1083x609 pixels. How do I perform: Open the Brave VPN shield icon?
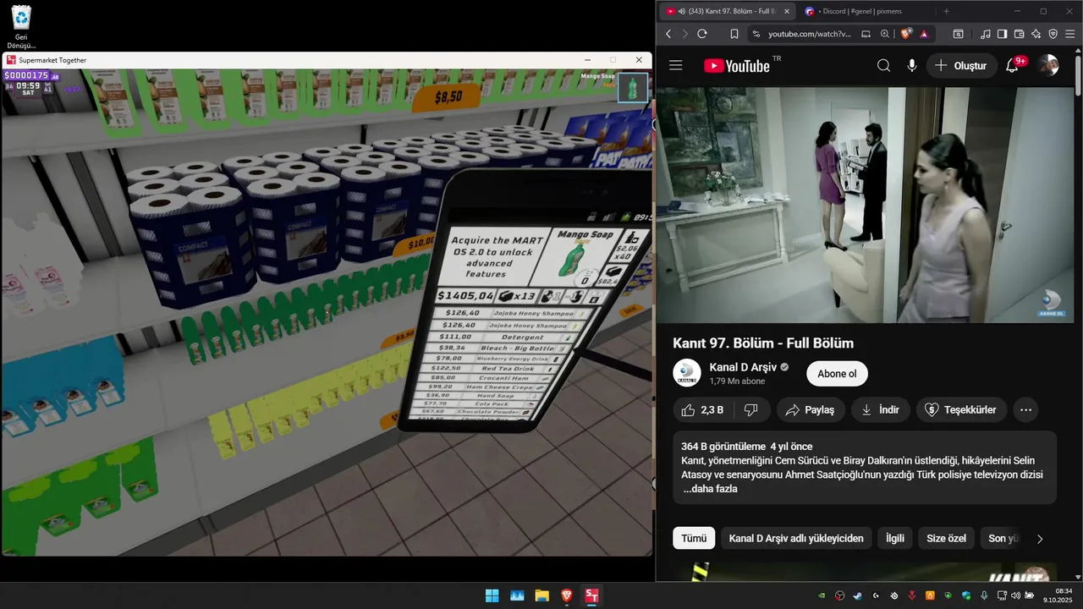(1053, 34)
